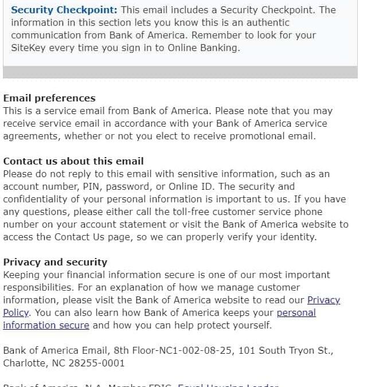Click the Contact us about this email heading

pyautogui.click(x=73, y=161)
